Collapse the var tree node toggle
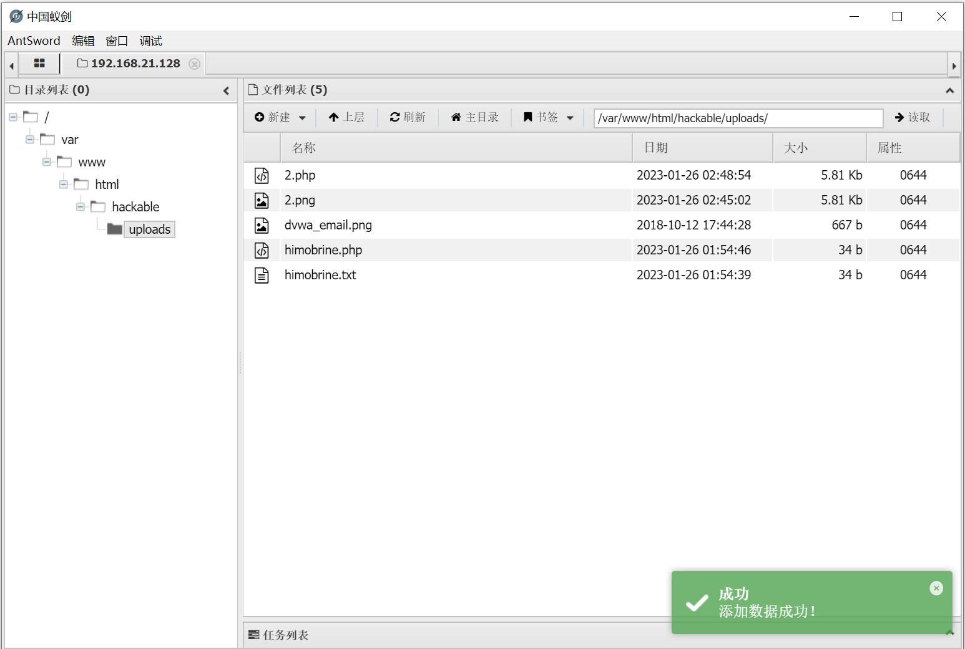Screen dimensions: 965x649 (x=30, y=139)
